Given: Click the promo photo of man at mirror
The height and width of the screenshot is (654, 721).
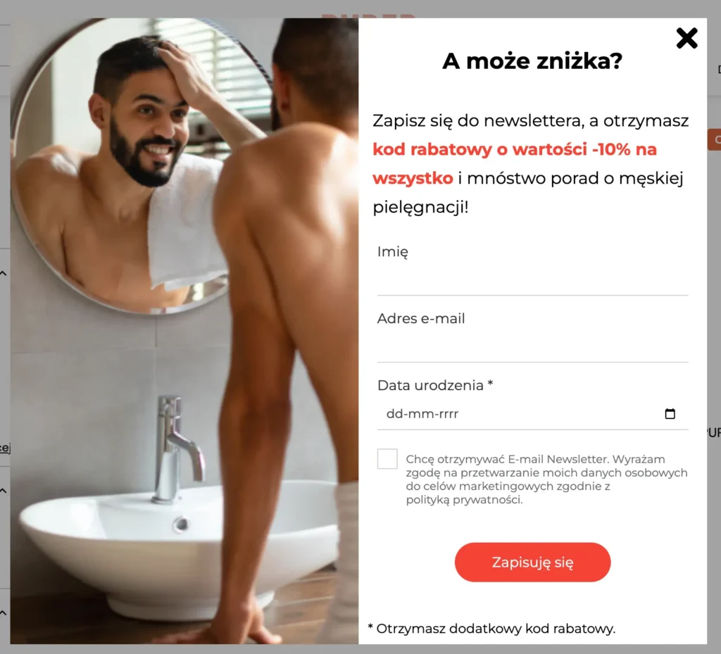Looking at the screenshot, I should point(184,331).
